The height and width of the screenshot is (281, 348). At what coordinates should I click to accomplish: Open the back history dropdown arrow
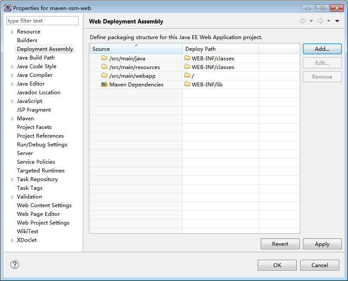click(x=312, y=21)
